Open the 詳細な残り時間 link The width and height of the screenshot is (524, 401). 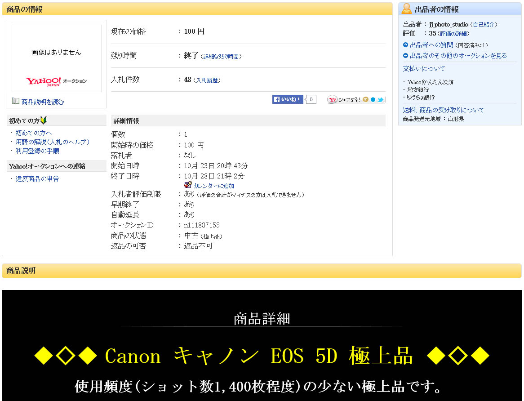pyautogui.click(x=221, y=57)
